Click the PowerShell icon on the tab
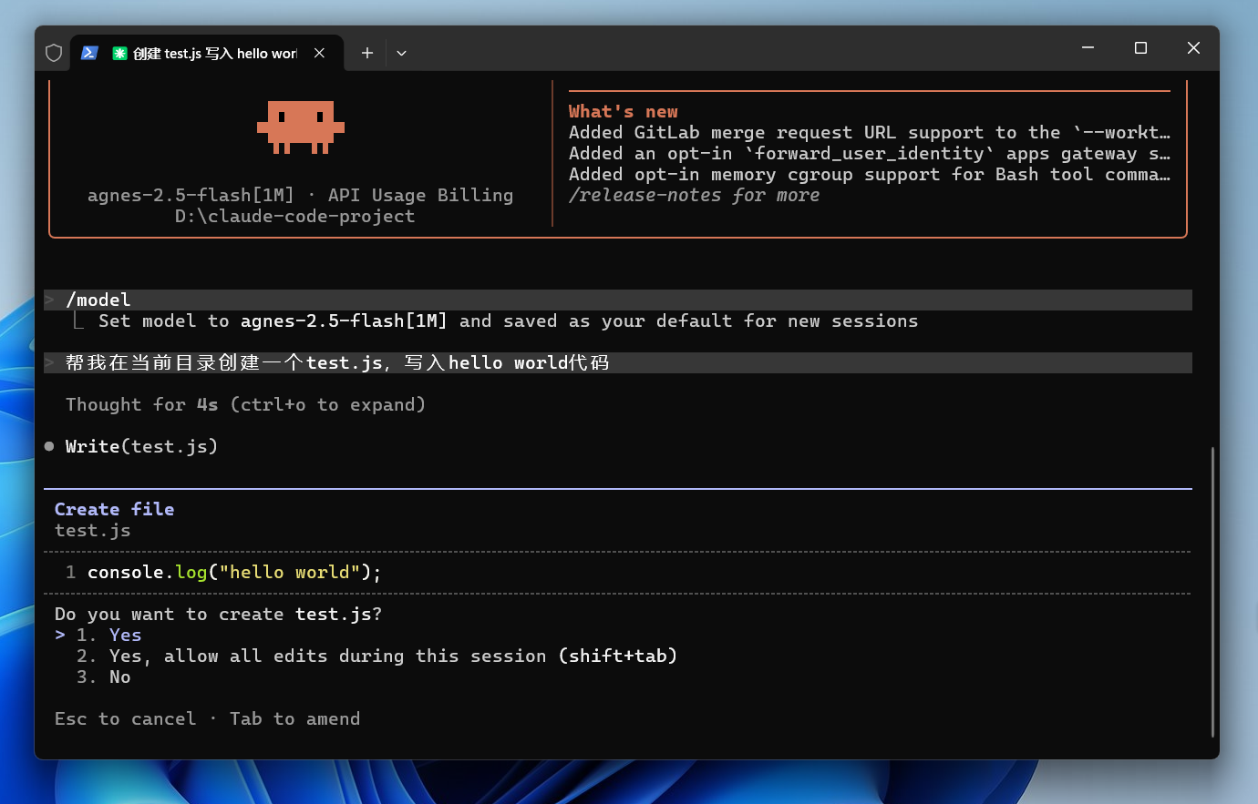The height and width of the screenshot is (804, 1258). click(x=89, y=53)
